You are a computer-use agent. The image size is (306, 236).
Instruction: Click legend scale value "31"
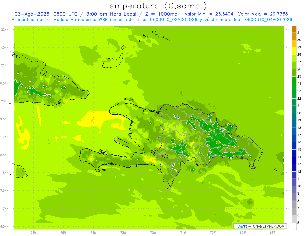[x=299, y=33]
